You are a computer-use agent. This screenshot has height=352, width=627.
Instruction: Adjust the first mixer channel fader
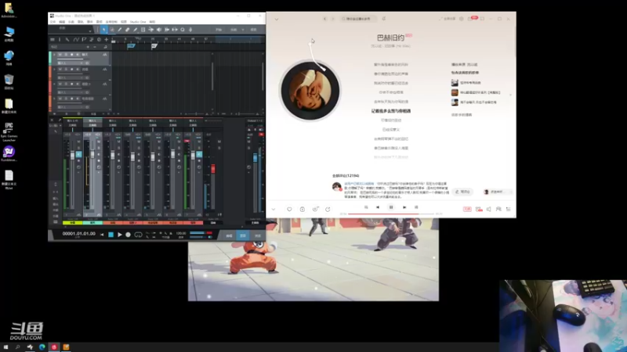[72, 156]
